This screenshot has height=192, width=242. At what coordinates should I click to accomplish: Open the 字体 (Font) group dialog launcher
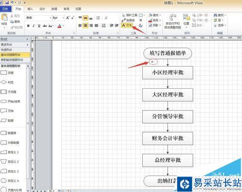tap(74, 33)
